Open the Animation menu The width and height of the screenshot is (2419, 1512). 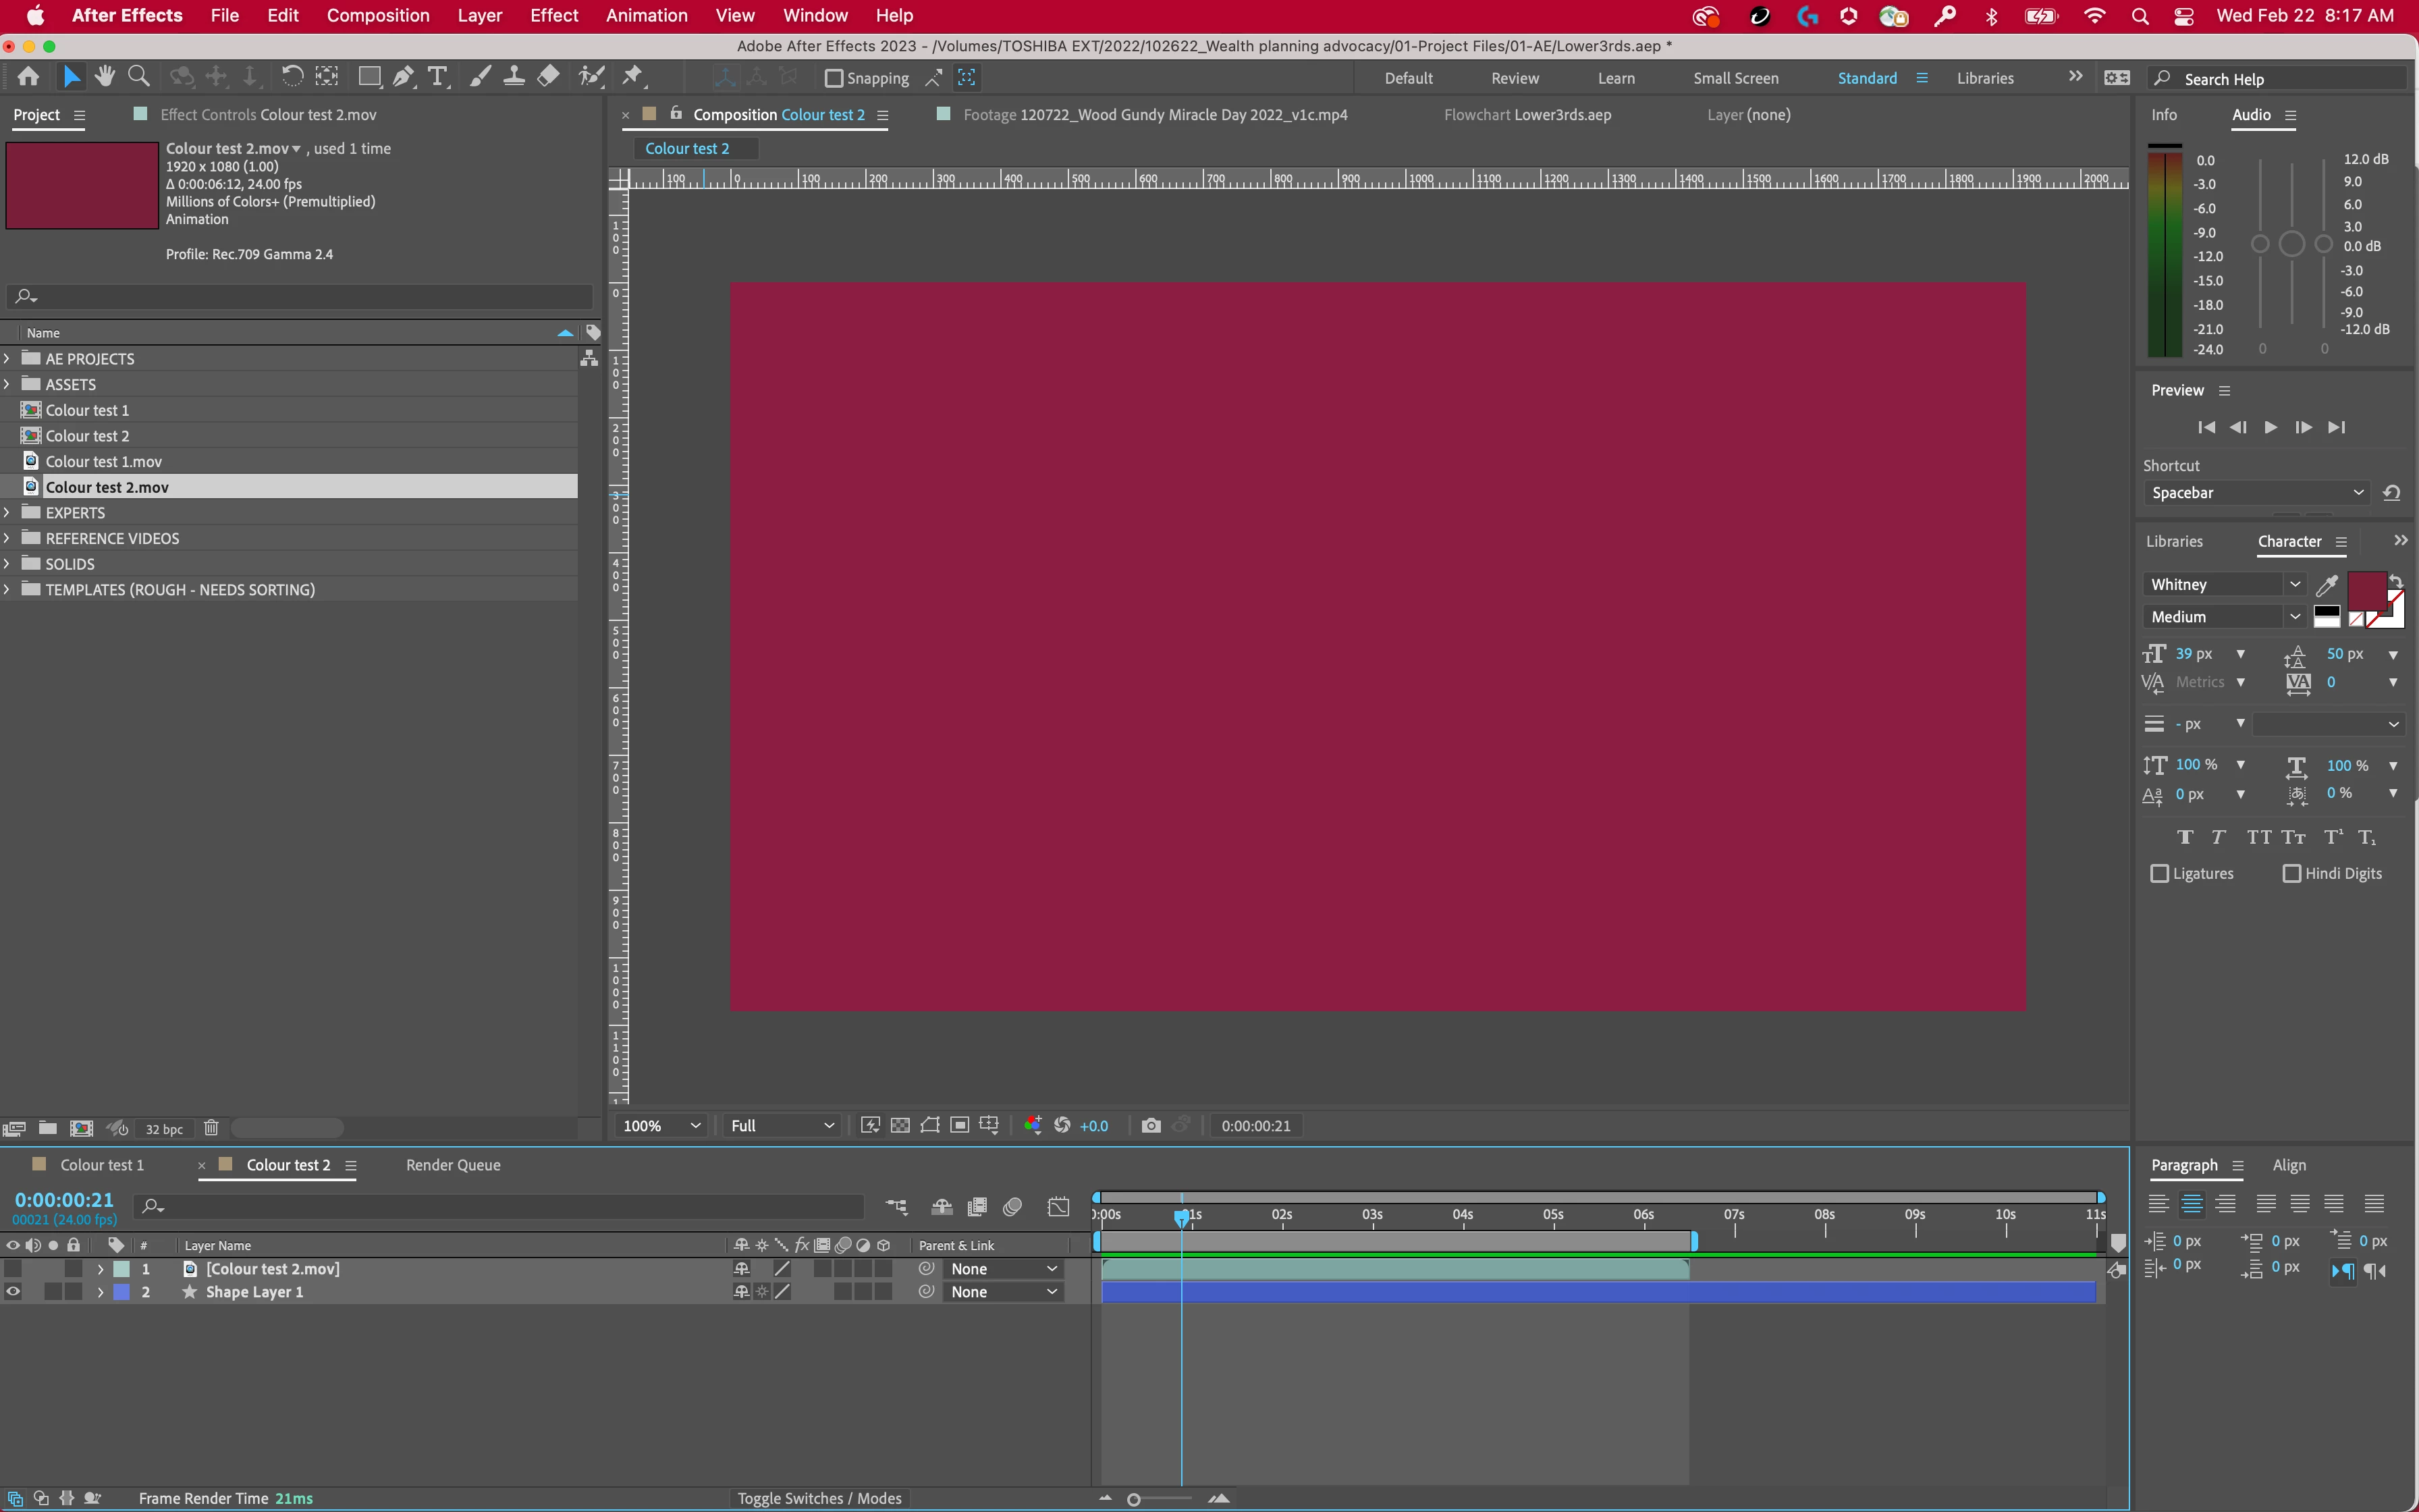pyautogui.click(x=646, y=16)
